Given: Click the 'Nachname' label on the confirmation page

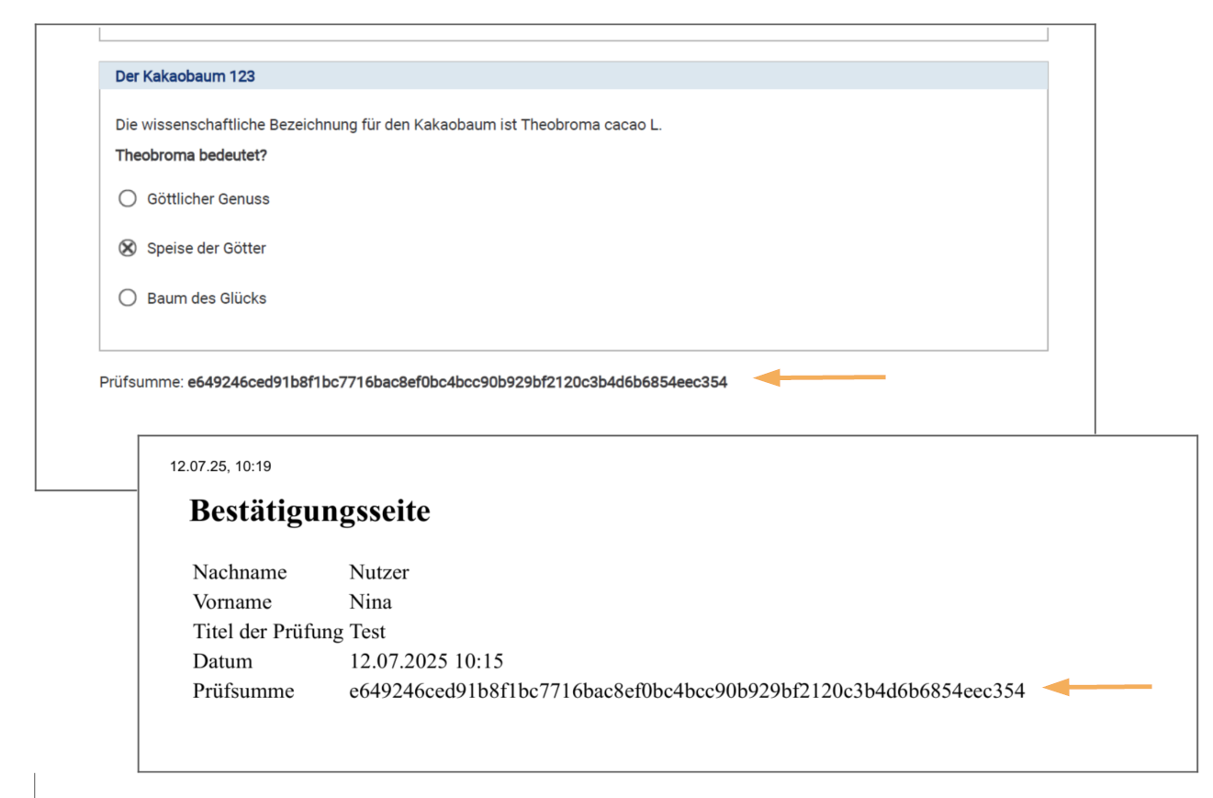Looking at the screenshot, I should pos(240,573).
